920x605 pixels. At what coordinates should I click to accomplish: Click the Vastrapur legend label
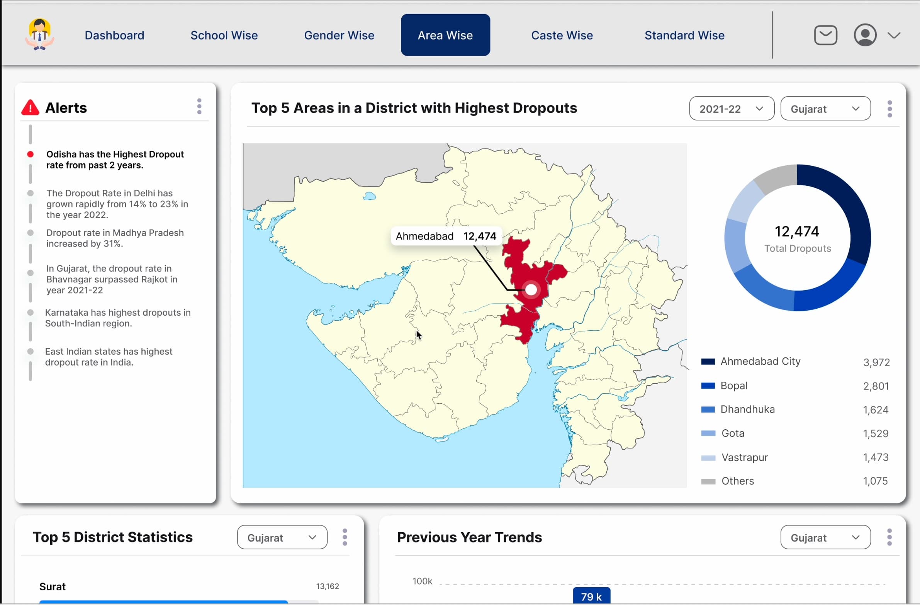(x=745, y=457)
